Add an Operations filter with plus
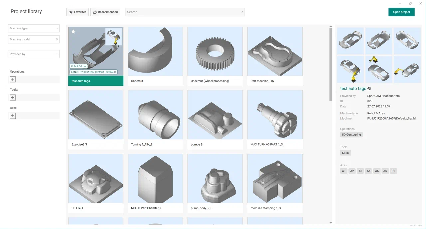The image size is (426, 229). click(13, 79)
